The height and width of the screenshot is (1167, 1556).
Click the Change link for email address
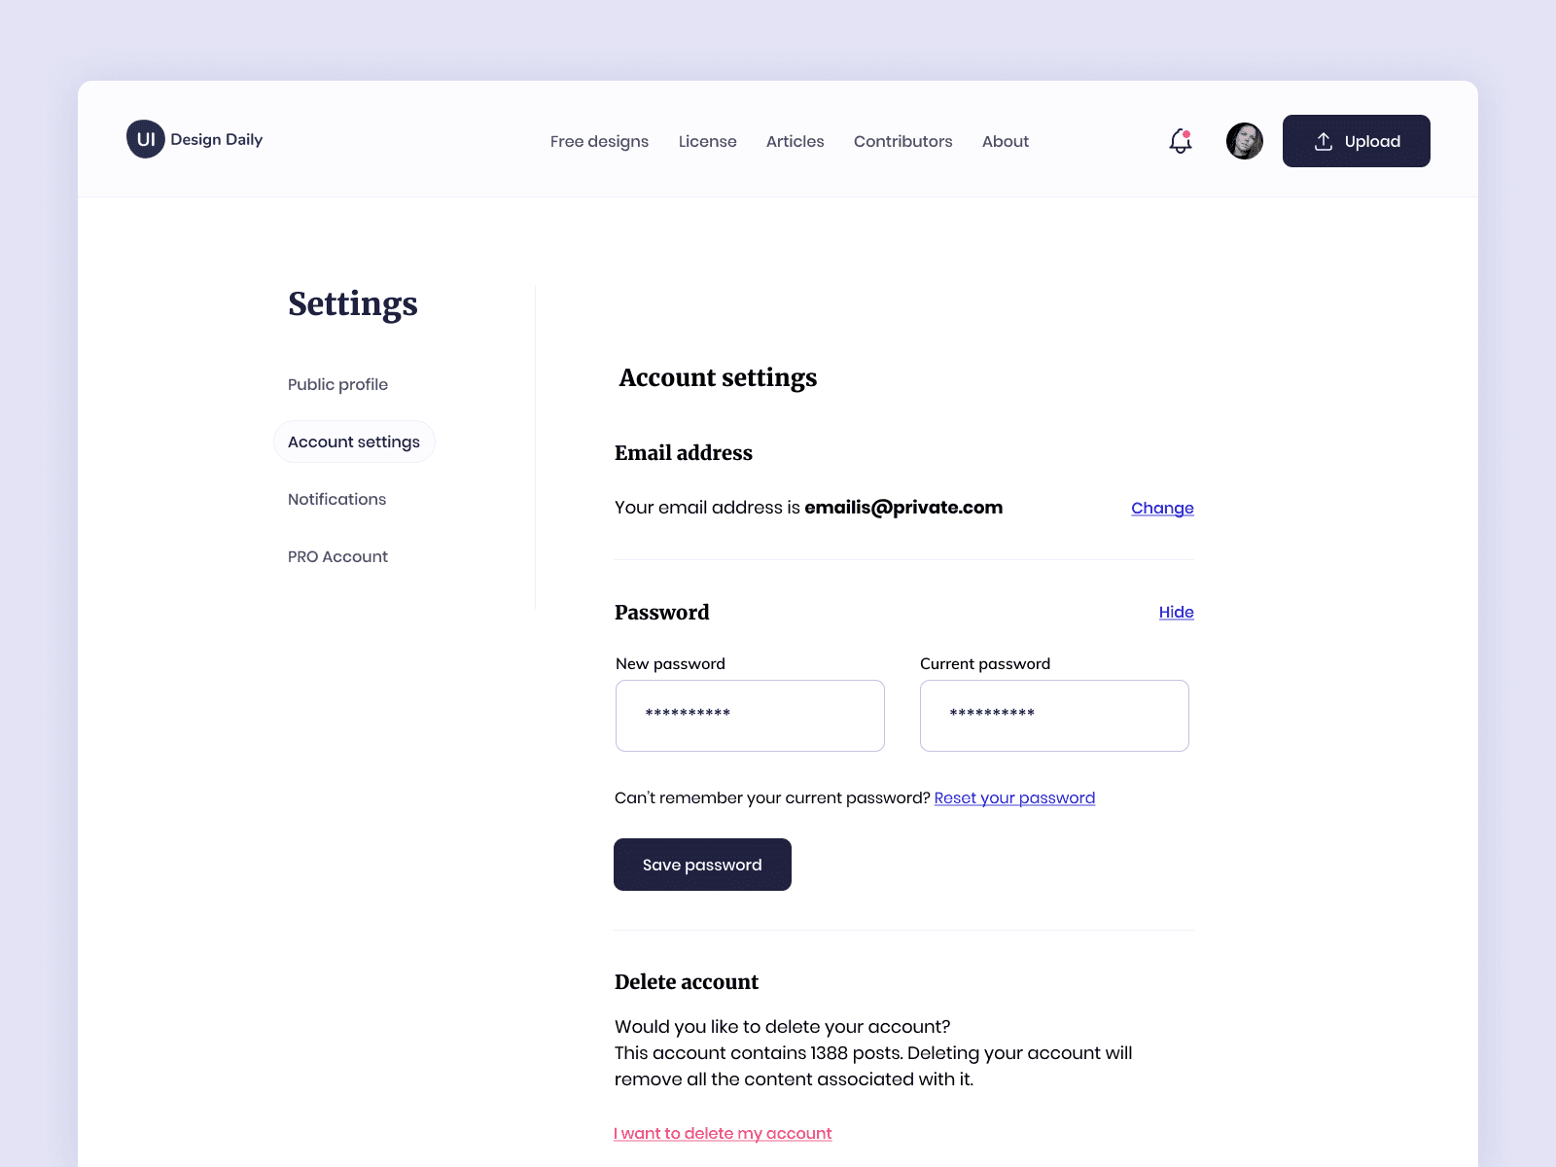1162,508
